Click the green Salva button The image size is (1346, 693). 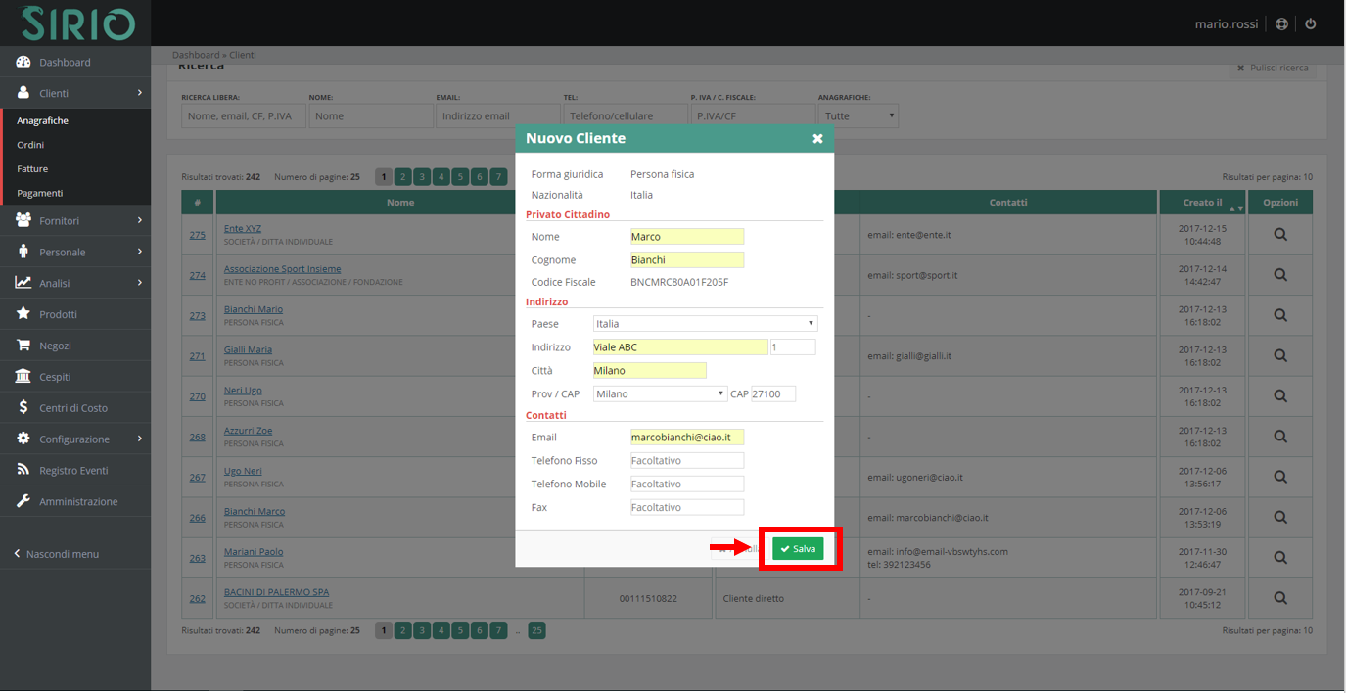(x=798, y=549)
